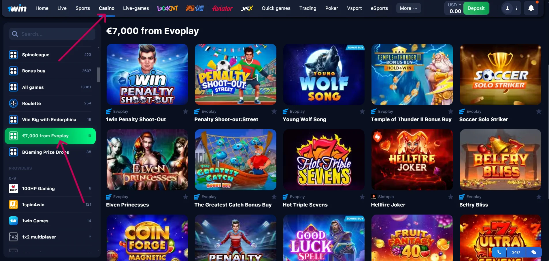Start live chat support bubble icon
The image size is (549, 261).
534,252
